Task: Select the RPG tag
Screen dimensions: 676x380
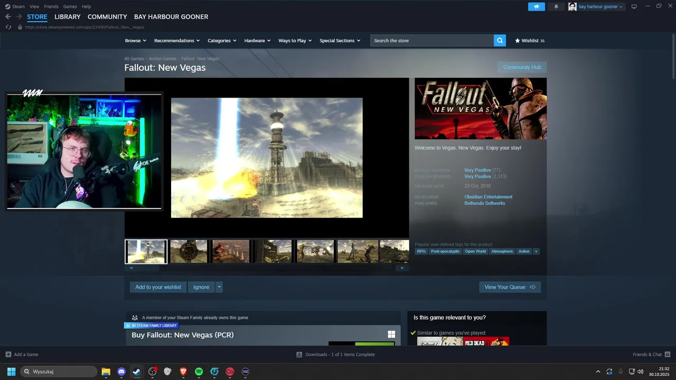Action: 421,251
